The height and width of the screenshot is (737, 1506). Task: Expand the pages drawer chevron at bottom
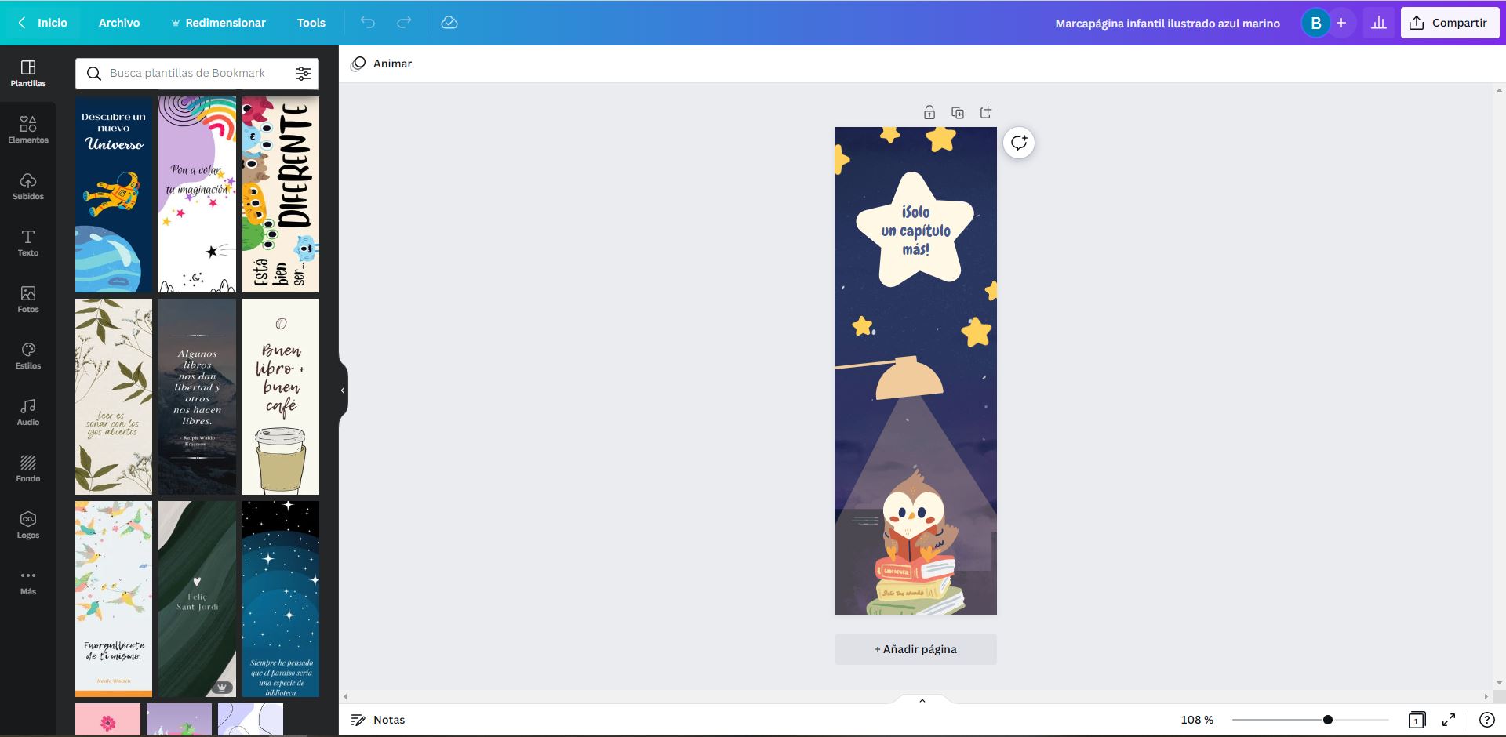coord(922,700)
